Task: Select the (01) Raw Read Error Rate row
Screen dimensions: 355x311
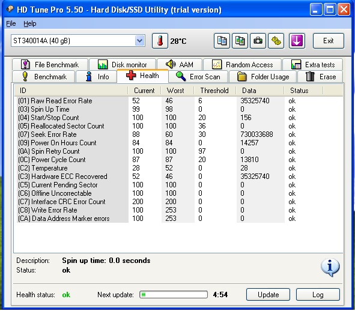Action: 180,101
